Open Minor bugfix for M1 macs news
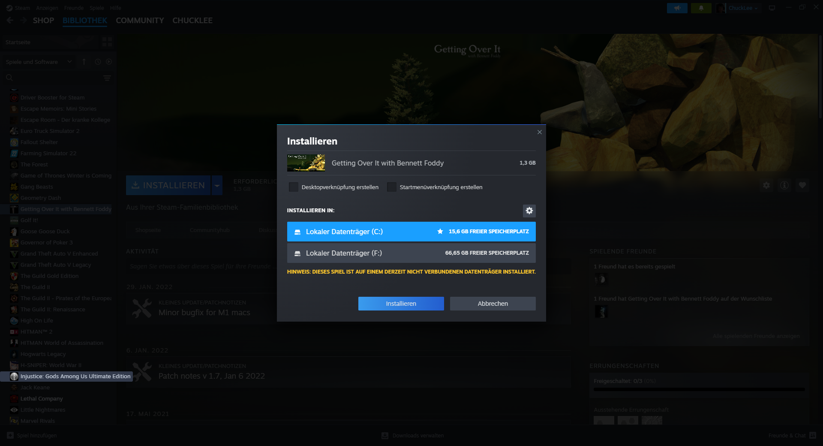 coord(204,313)
